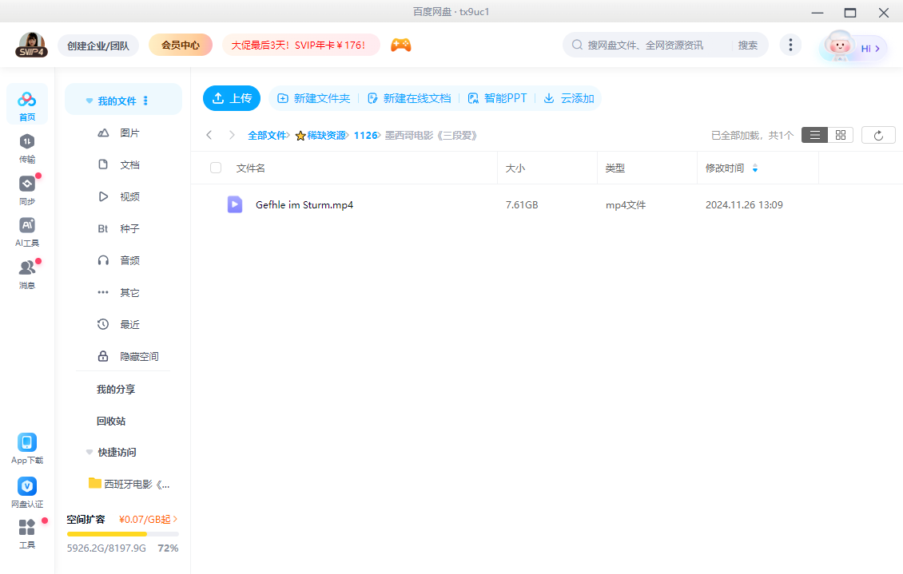Switch to grid thumbnail view
This screenshot has width=903, height=574.
(x=840, y=135)
